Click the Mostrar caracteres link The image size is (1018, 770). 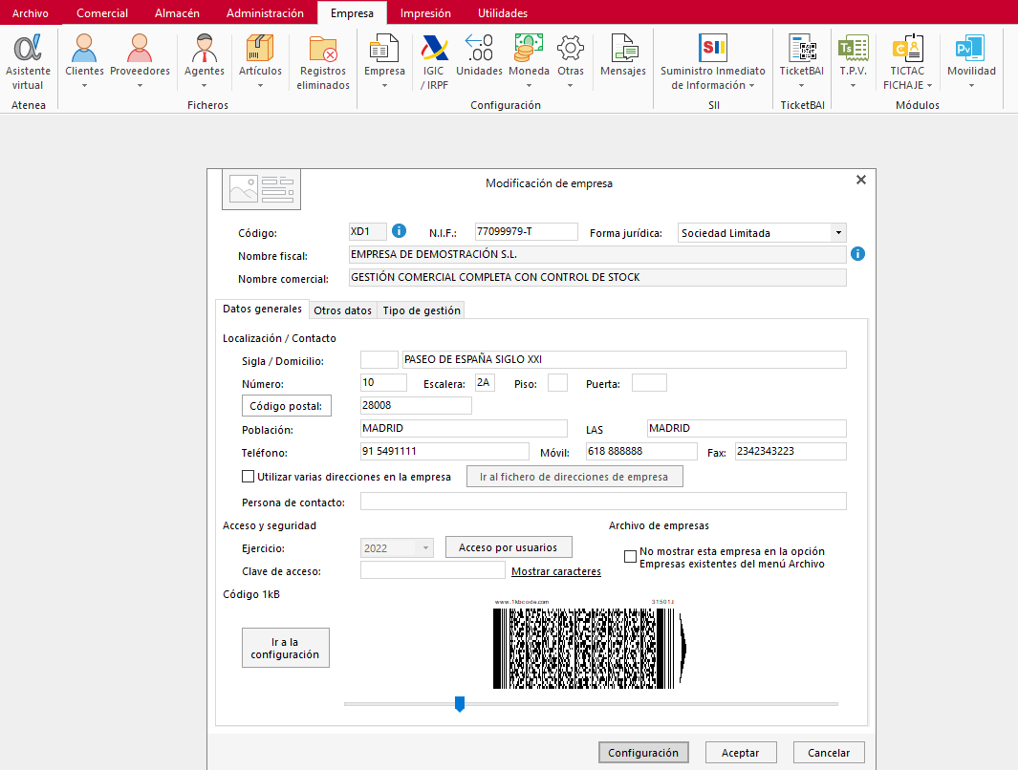point(556,571)
